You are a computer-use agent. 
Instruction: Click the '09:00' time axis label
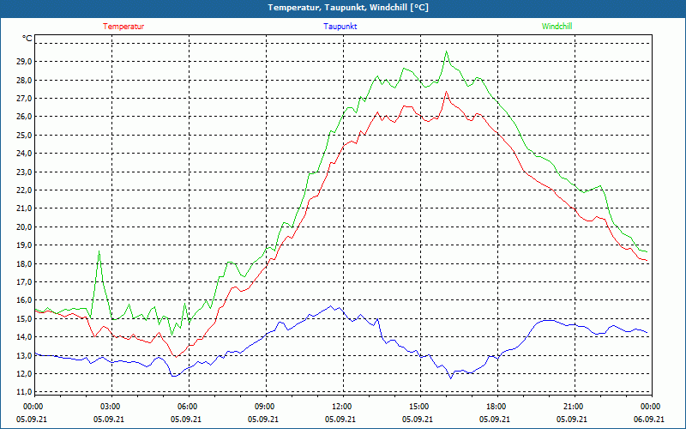point(266,407)
